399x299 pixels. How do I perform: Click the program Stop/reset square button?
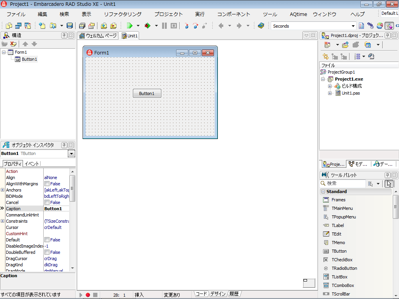tap(174, 26)
